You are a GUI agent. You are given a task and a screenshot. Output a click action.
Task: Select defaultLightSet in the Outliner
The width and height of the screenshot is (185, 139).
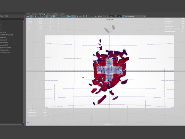tap(4, 50)
